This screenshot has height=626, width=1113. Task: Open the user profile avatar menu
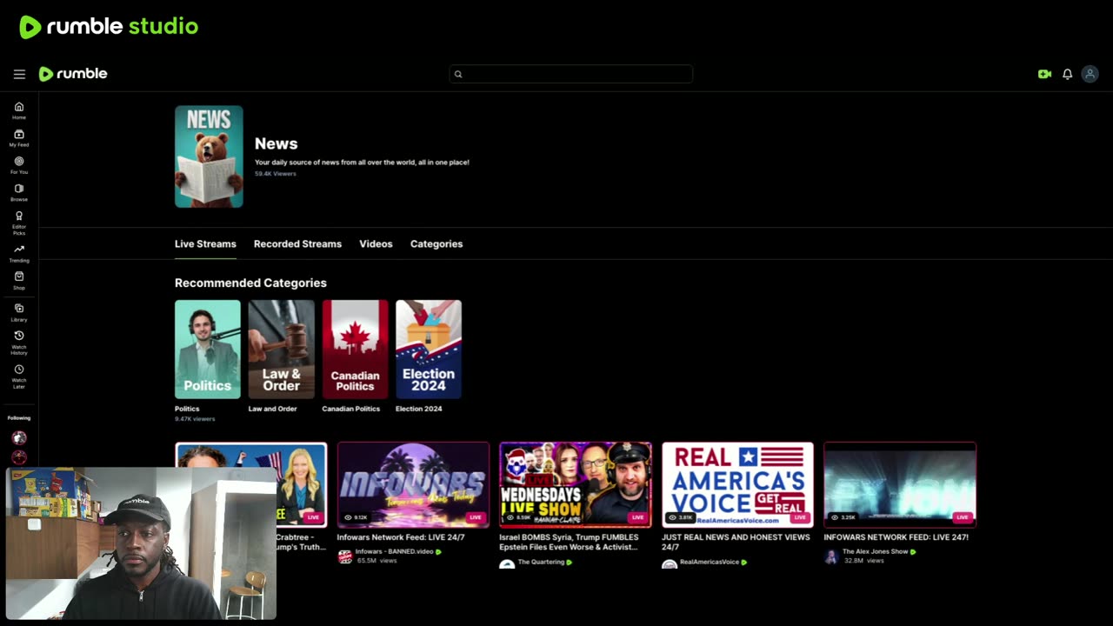point(1090,74)
